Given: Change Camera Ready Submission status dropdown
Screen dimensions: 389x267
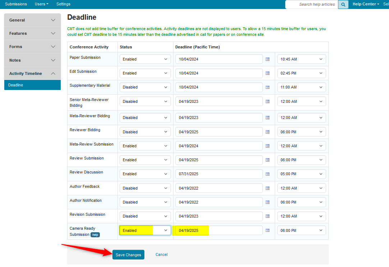Looking at the screenshot, I should click(145, 230).
